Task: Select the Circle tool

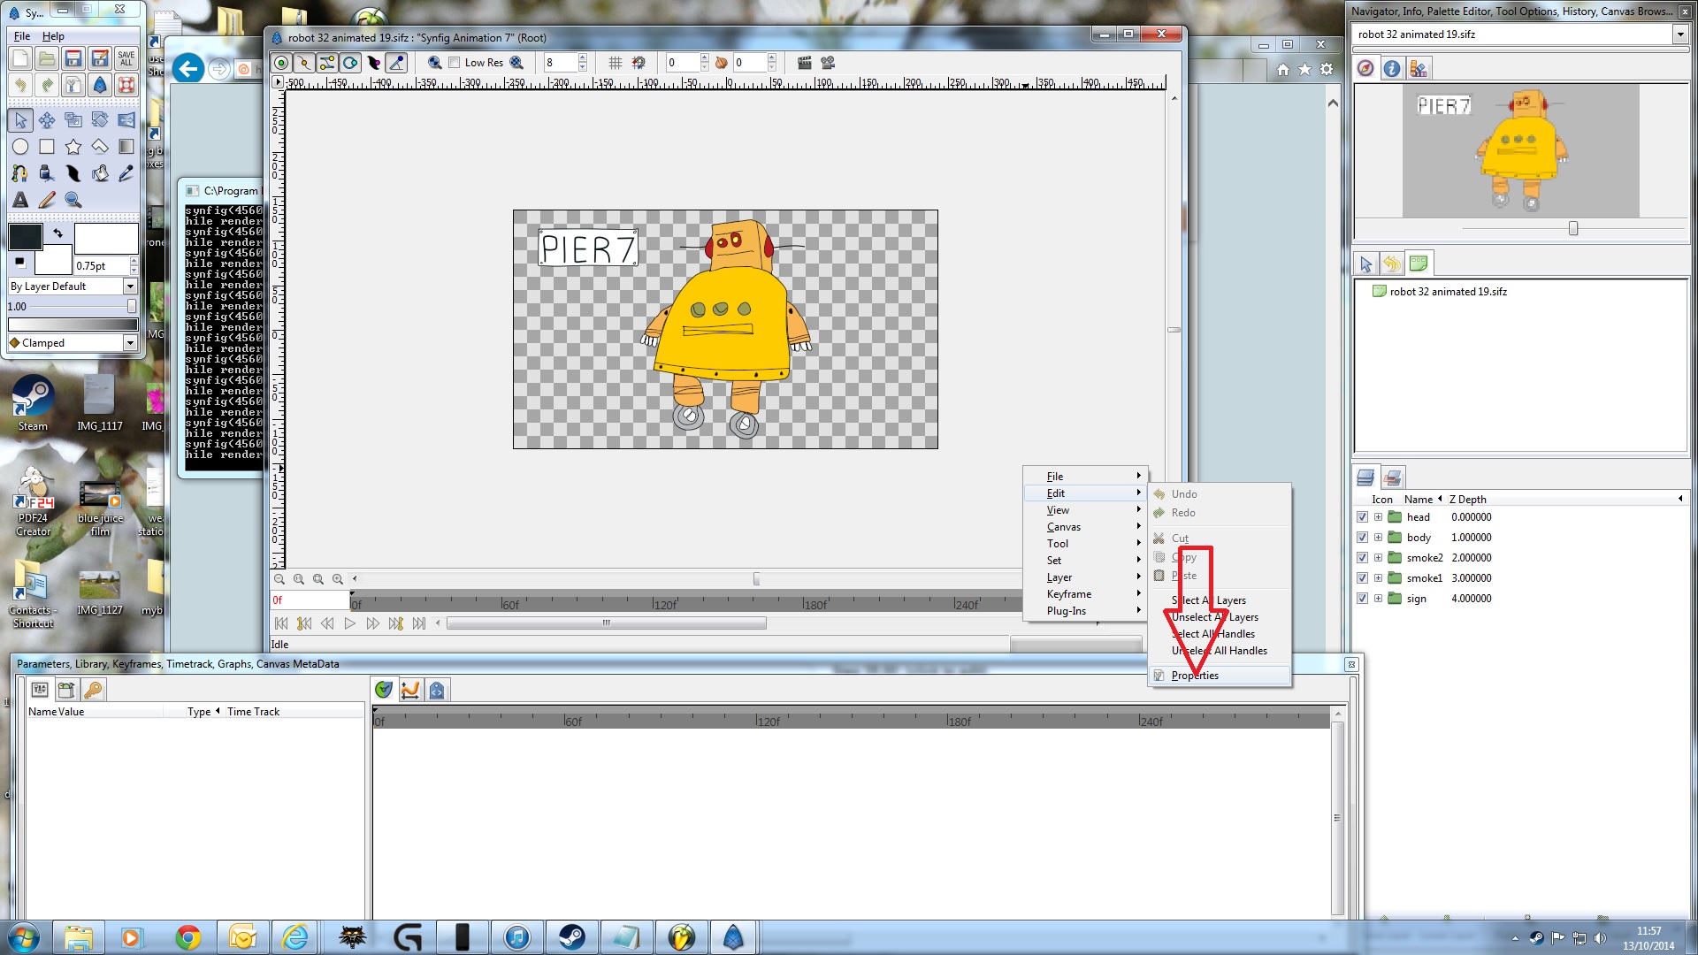Action: (20, 147)
